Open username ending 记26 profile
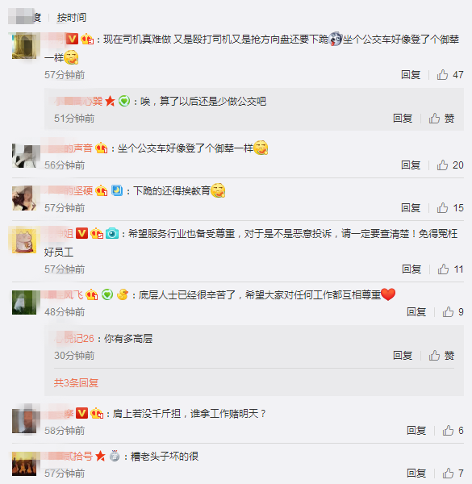 74,339
